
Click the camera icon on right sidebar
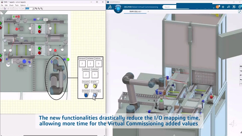241,66
